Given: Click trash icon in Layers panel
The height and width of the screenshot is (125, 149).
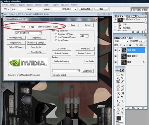Looking at the screenshot, I should (x=142, y=108).
